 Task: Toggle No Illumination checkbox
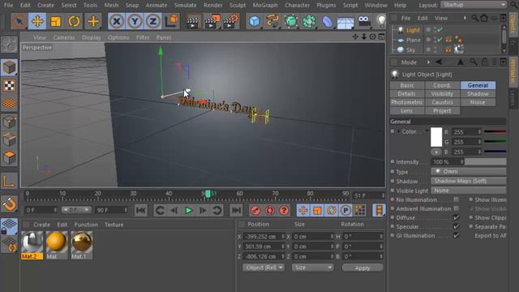point(456,200)
